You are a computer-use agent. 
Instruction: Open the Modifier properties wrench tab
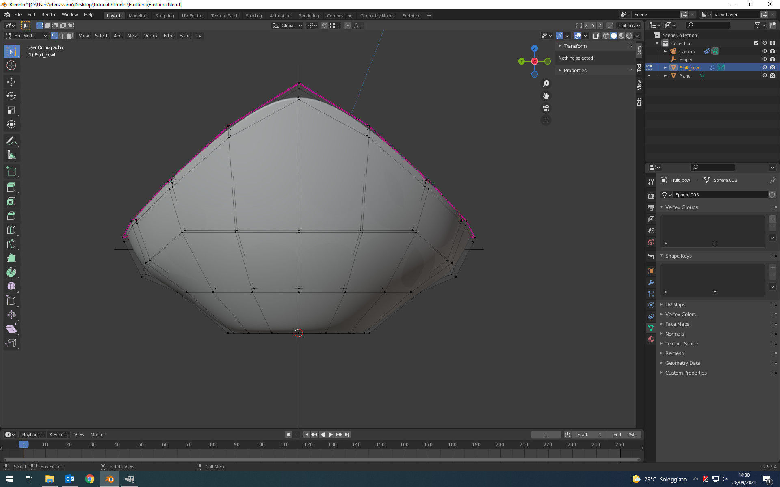point(651,282)
